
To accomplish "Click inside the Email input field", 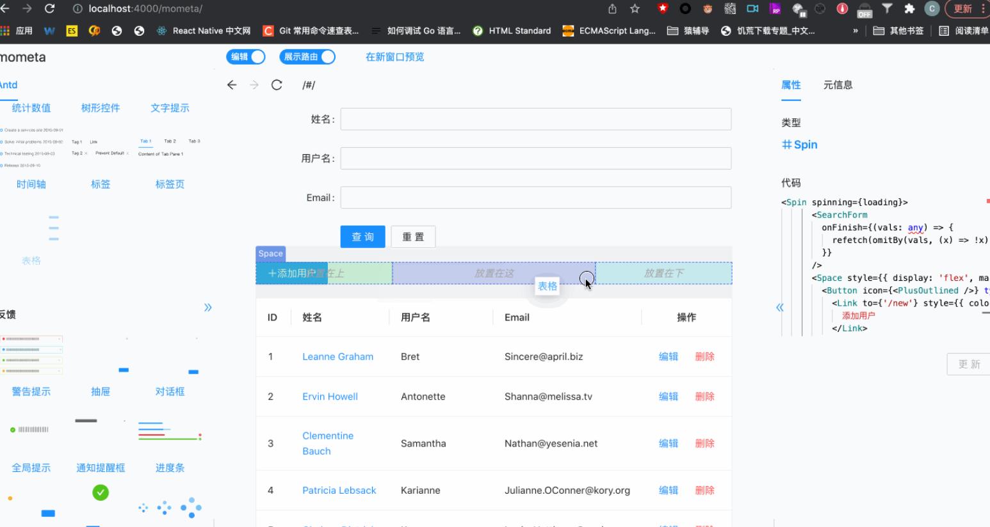I will (x=535, y=197).
